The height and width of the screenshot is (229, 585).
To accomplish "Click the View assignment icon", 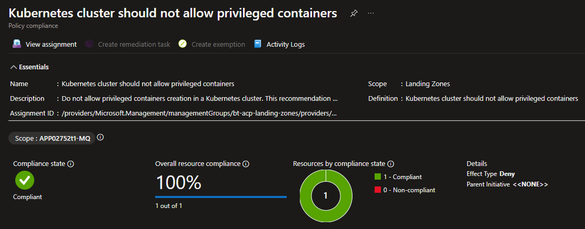I will (17, 44).
